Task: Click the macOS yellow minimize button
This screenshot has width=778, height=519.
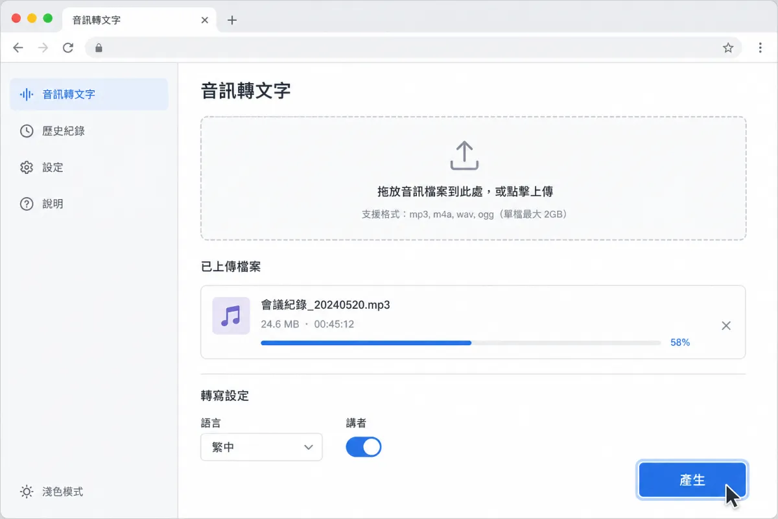Action: click(32, 18)
